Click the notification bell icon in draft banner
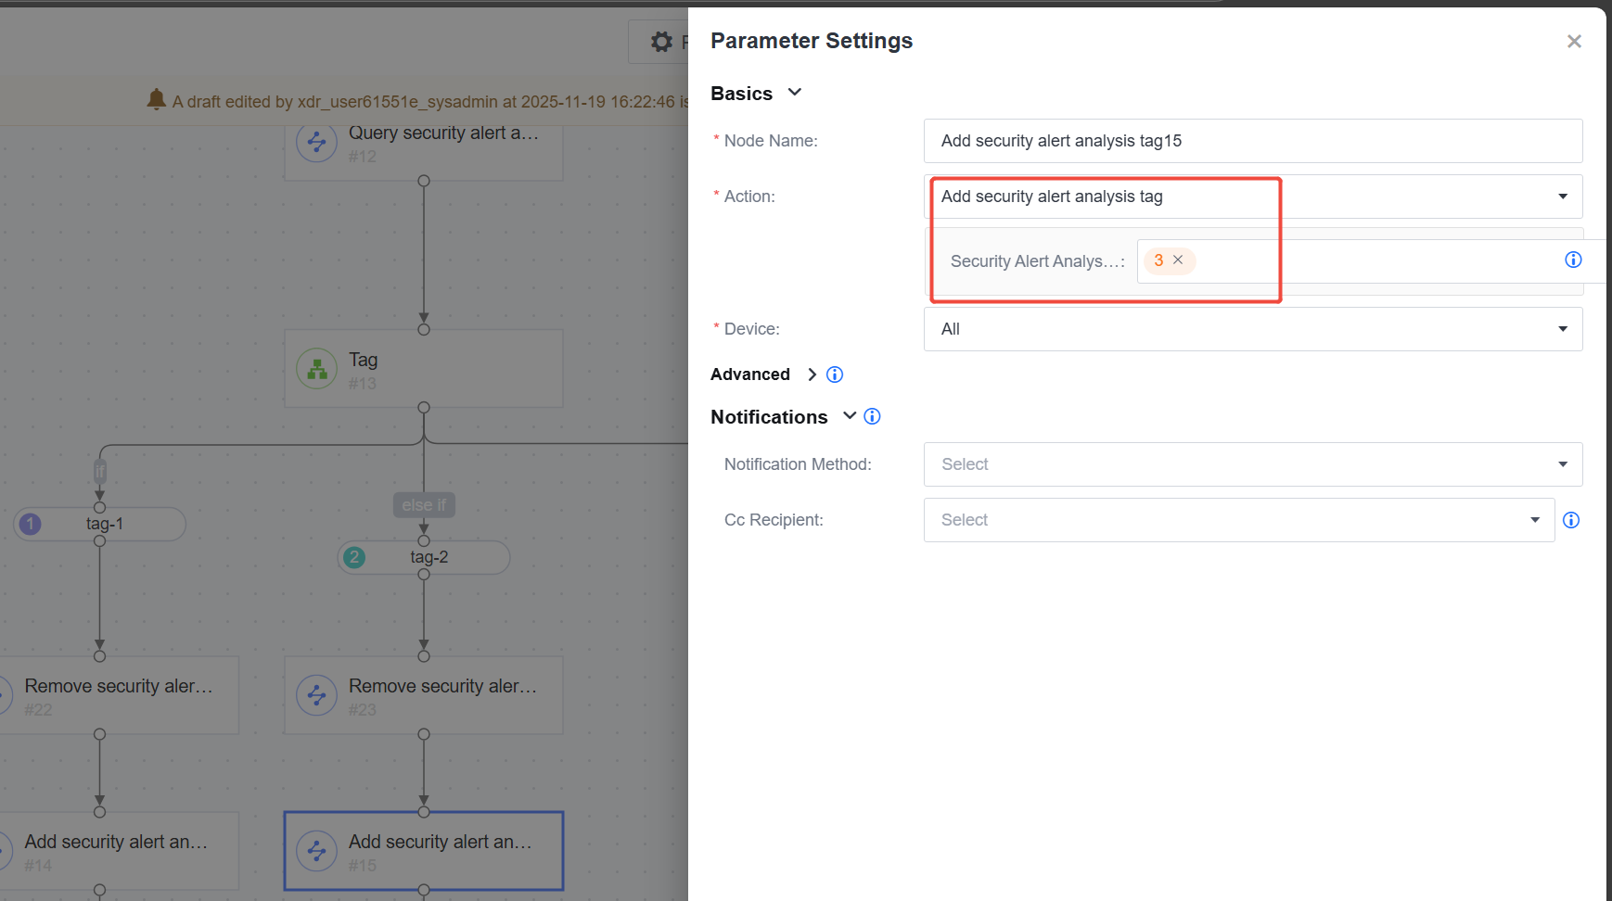The width and height of the screenshot is (1612, 901). [157, 99]
